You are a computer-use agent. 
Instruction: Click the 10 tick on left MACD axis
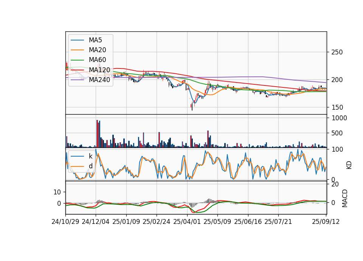(x=57, y=192)
